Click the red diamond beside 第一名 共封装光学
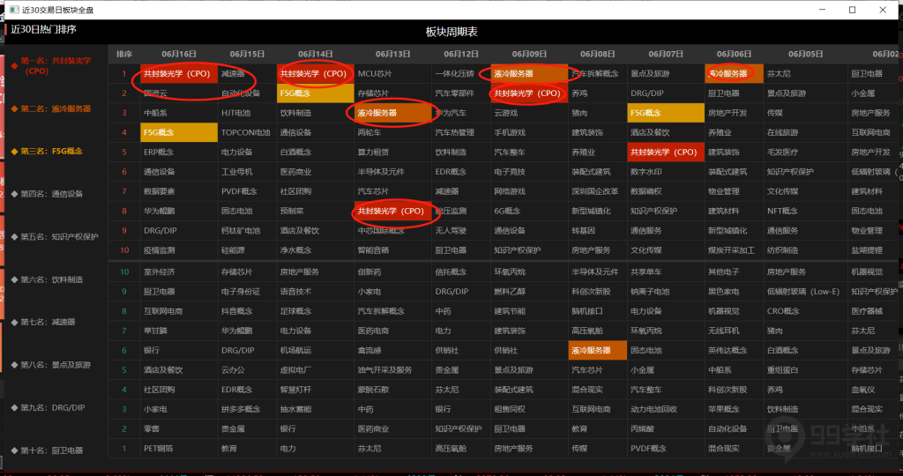Viewport: 903px width, 476px height. [14, 62]
